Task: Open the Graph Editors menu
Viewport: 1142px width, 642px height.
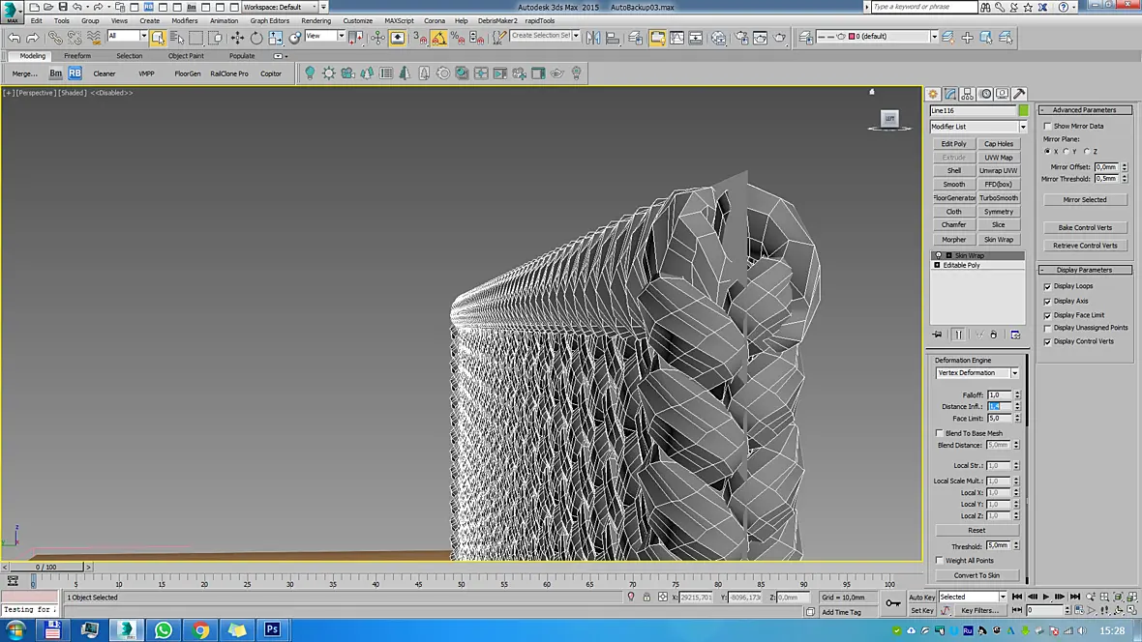Action: coord(269,21)
